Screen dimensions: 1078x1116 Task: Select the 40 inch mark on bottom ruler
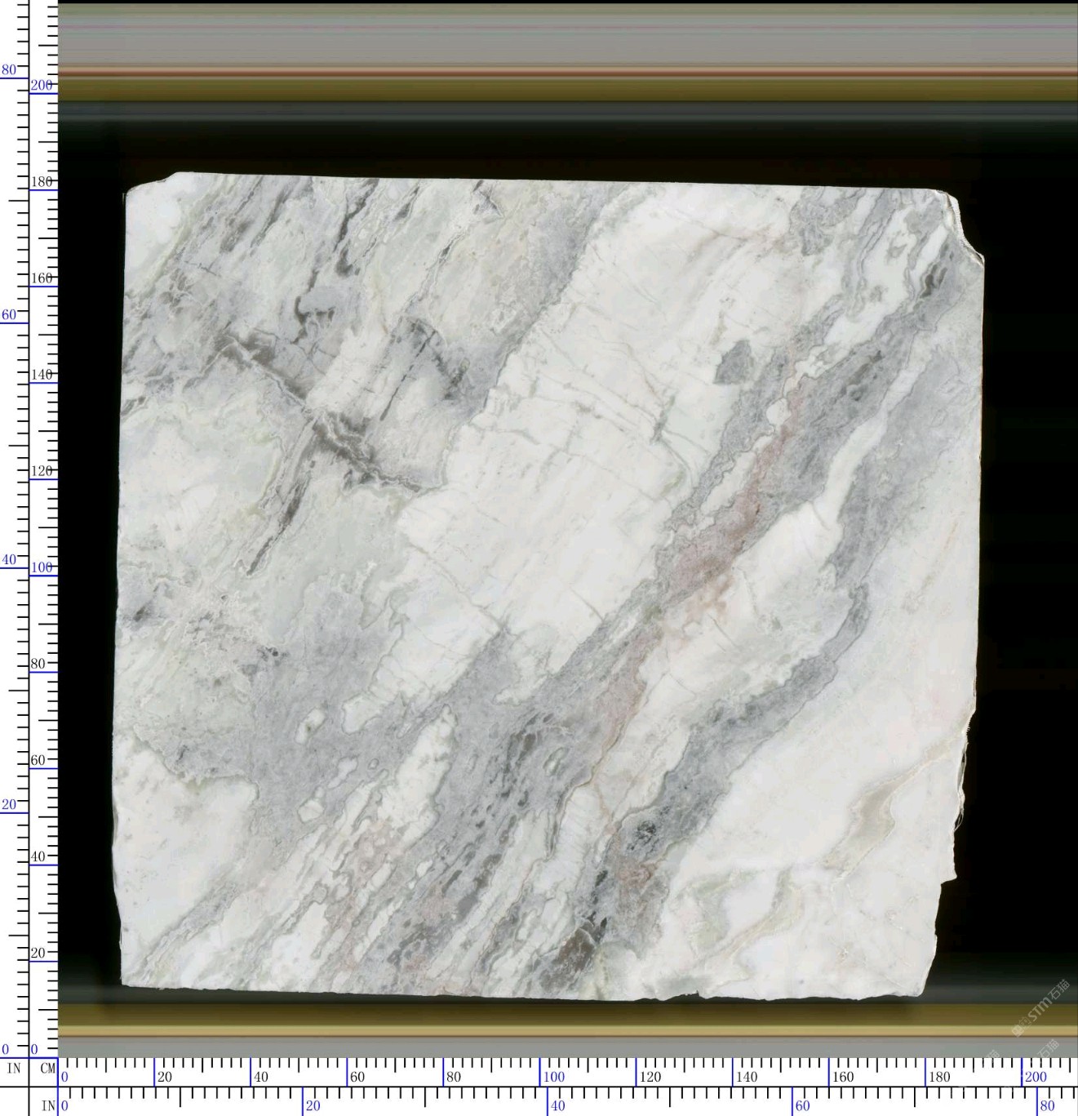[x=557, y=1106]
